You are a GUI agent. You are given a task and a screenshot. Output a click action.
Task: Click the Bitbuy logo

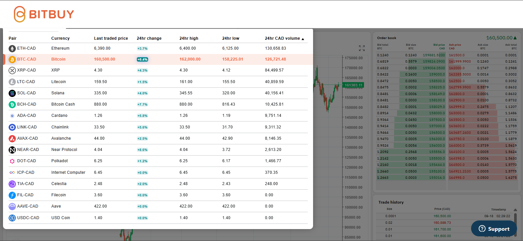point(44,14)
